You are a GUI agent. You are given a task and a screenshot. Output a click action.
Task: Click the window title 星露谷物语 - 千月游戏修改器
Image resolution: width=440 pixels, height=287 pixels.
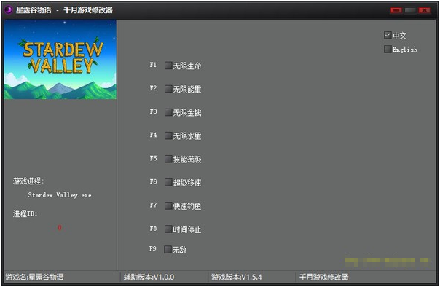click(64, 10)
